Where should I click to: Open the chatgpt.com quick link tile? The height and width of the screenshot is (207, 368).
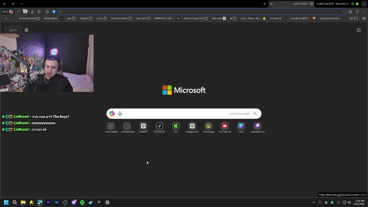click(192, 128)
